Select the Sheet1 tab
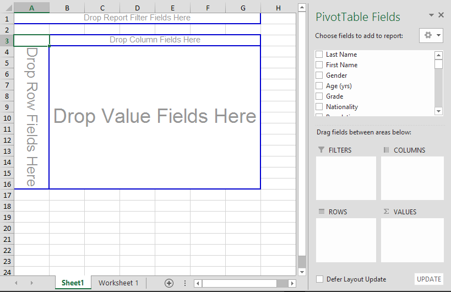The image size is (451, 292). (x=73, y=283)
